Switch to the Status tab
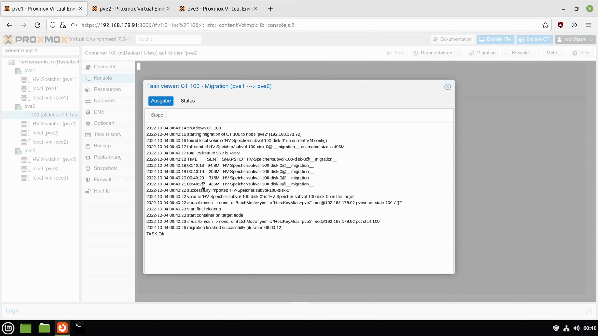The image size is (598, 336). click(x=187, y=101)
